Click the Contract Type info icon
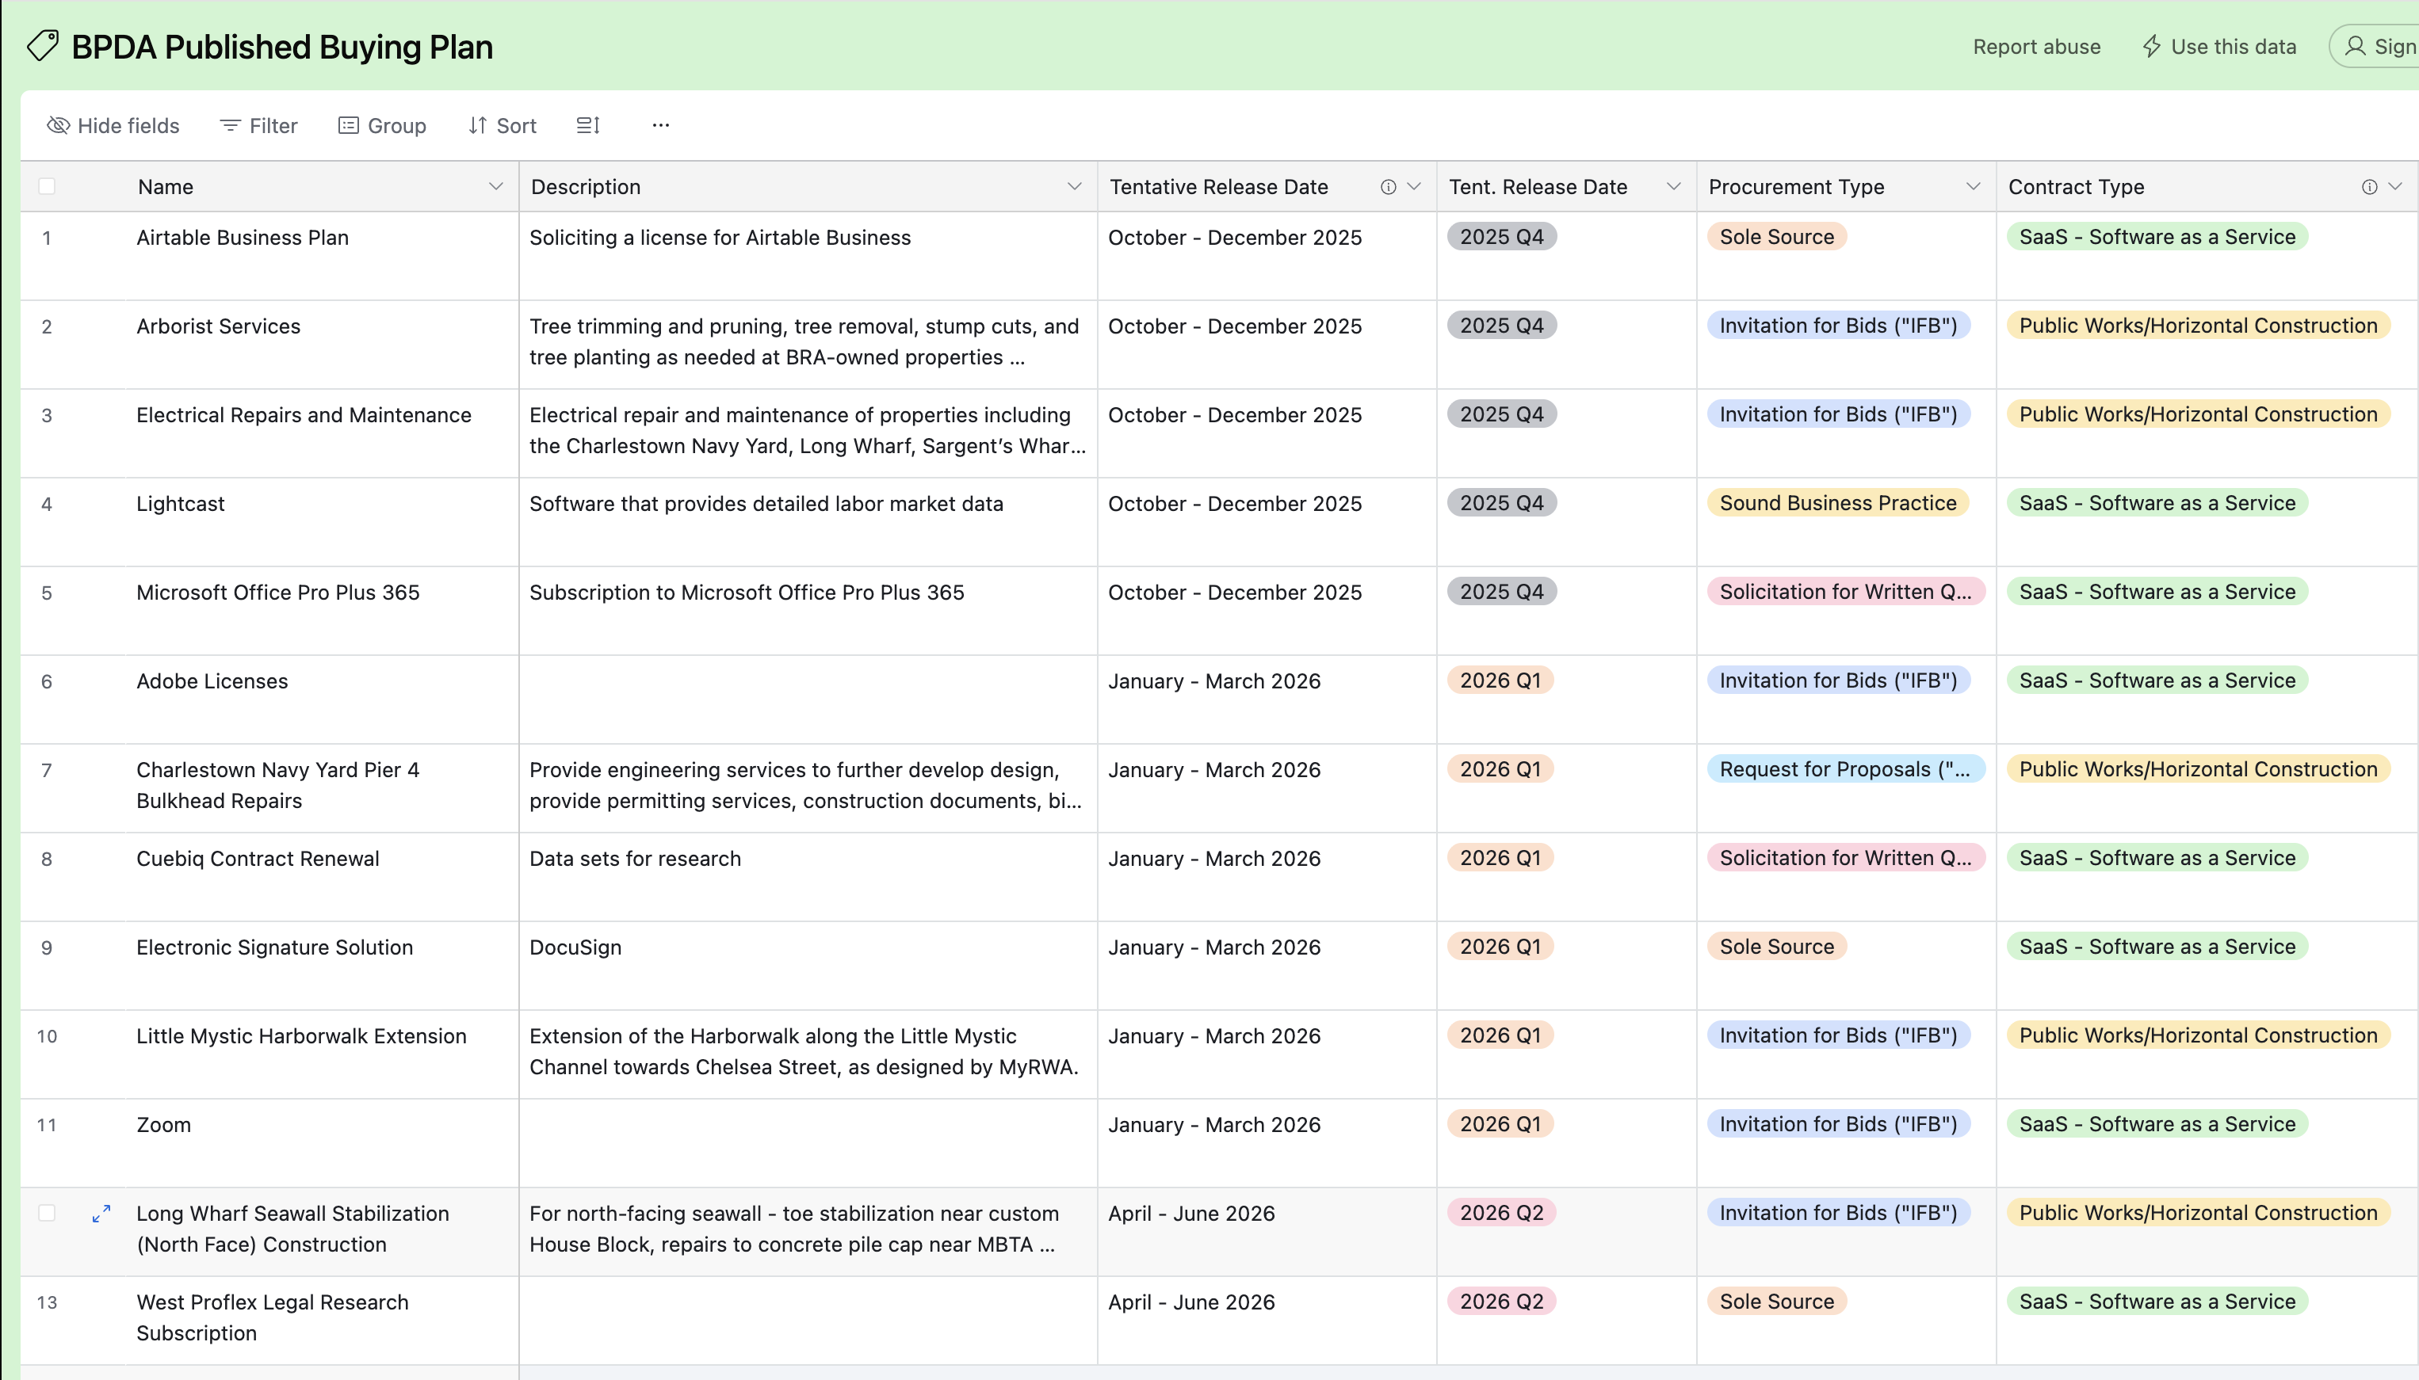Screen dimensions: 2419x1380 point(2369,187)
